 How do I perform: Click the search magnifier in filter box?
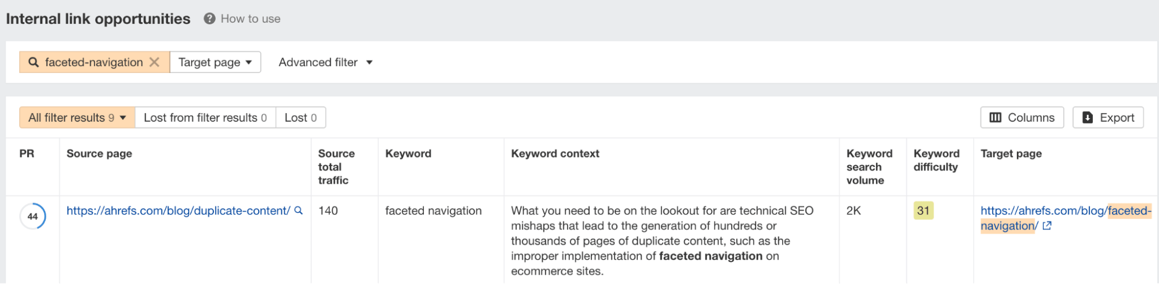point(34,62)
